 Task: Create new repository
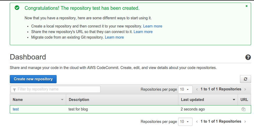click(33, 79)
